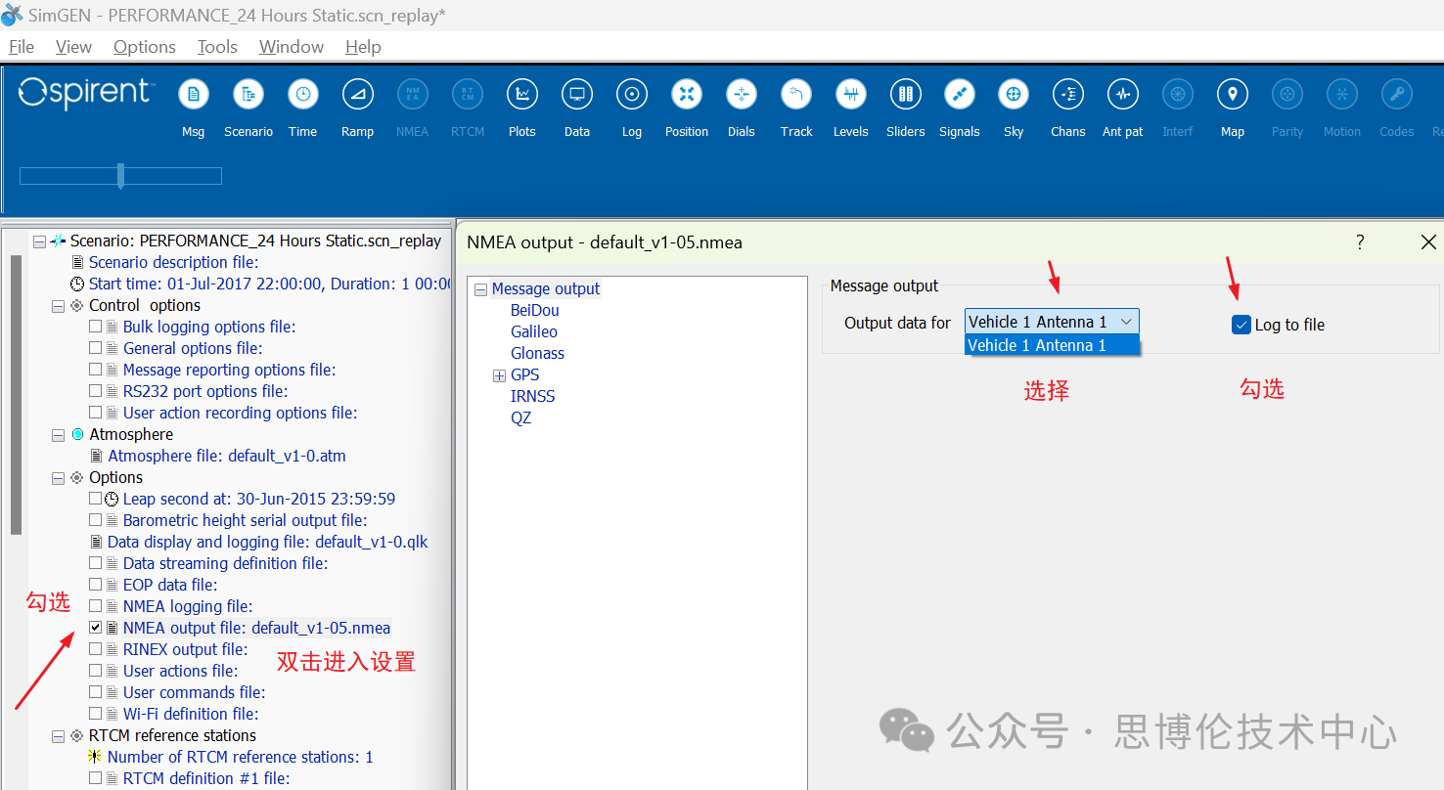Open the Scenario toolbar icon

click(x=248, y=95)
